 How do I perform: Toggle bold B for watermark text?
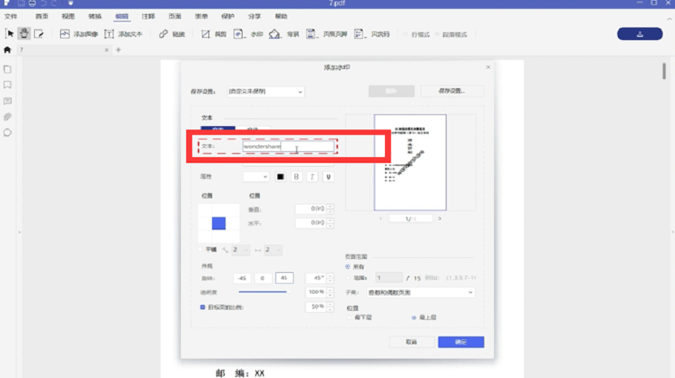click(296, 176)
